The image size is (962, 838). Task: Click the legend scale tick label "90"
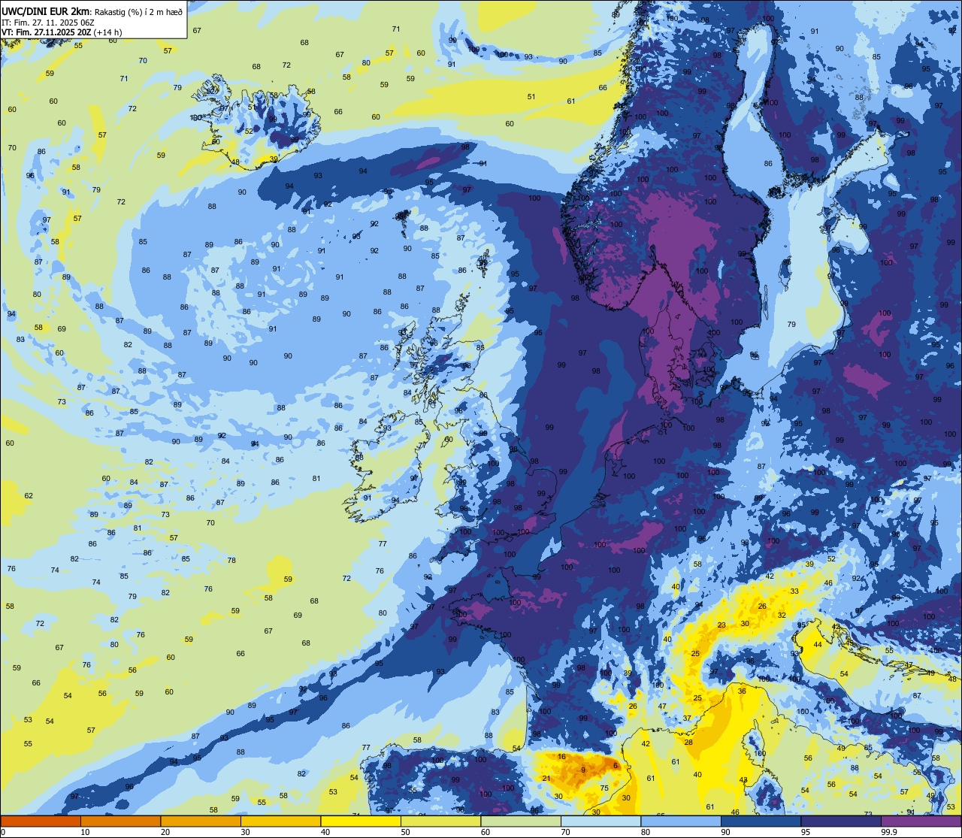click(726, 832)
